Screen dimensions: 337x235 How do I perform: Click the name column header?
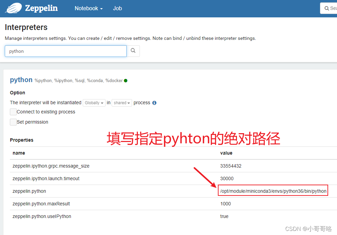tap(19, 153)
